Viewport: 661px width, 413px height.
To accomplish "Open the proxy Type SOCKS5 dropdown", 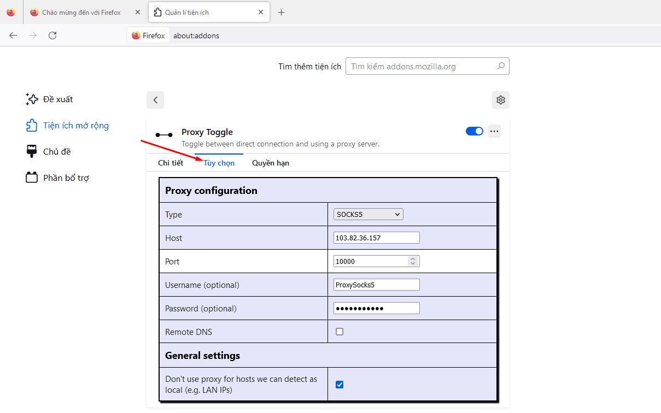I will (x=368, y=215).
